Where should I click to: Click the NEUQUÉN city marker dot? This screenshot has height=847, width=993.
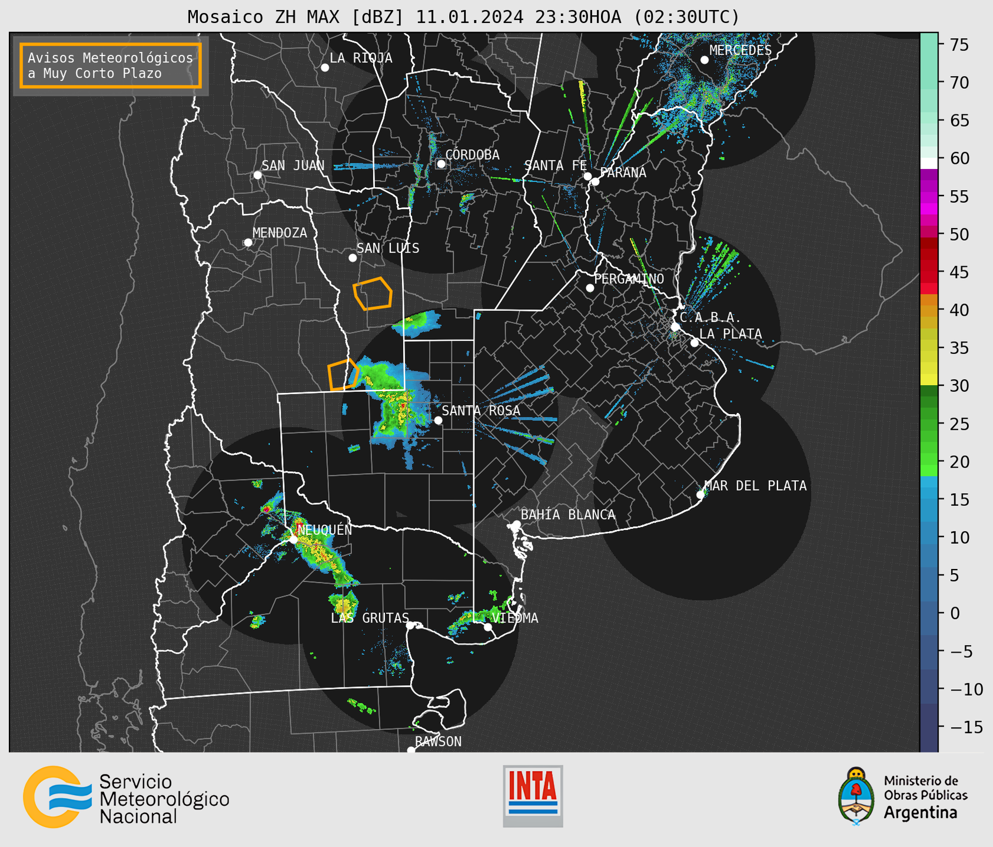tap(293, 539)
